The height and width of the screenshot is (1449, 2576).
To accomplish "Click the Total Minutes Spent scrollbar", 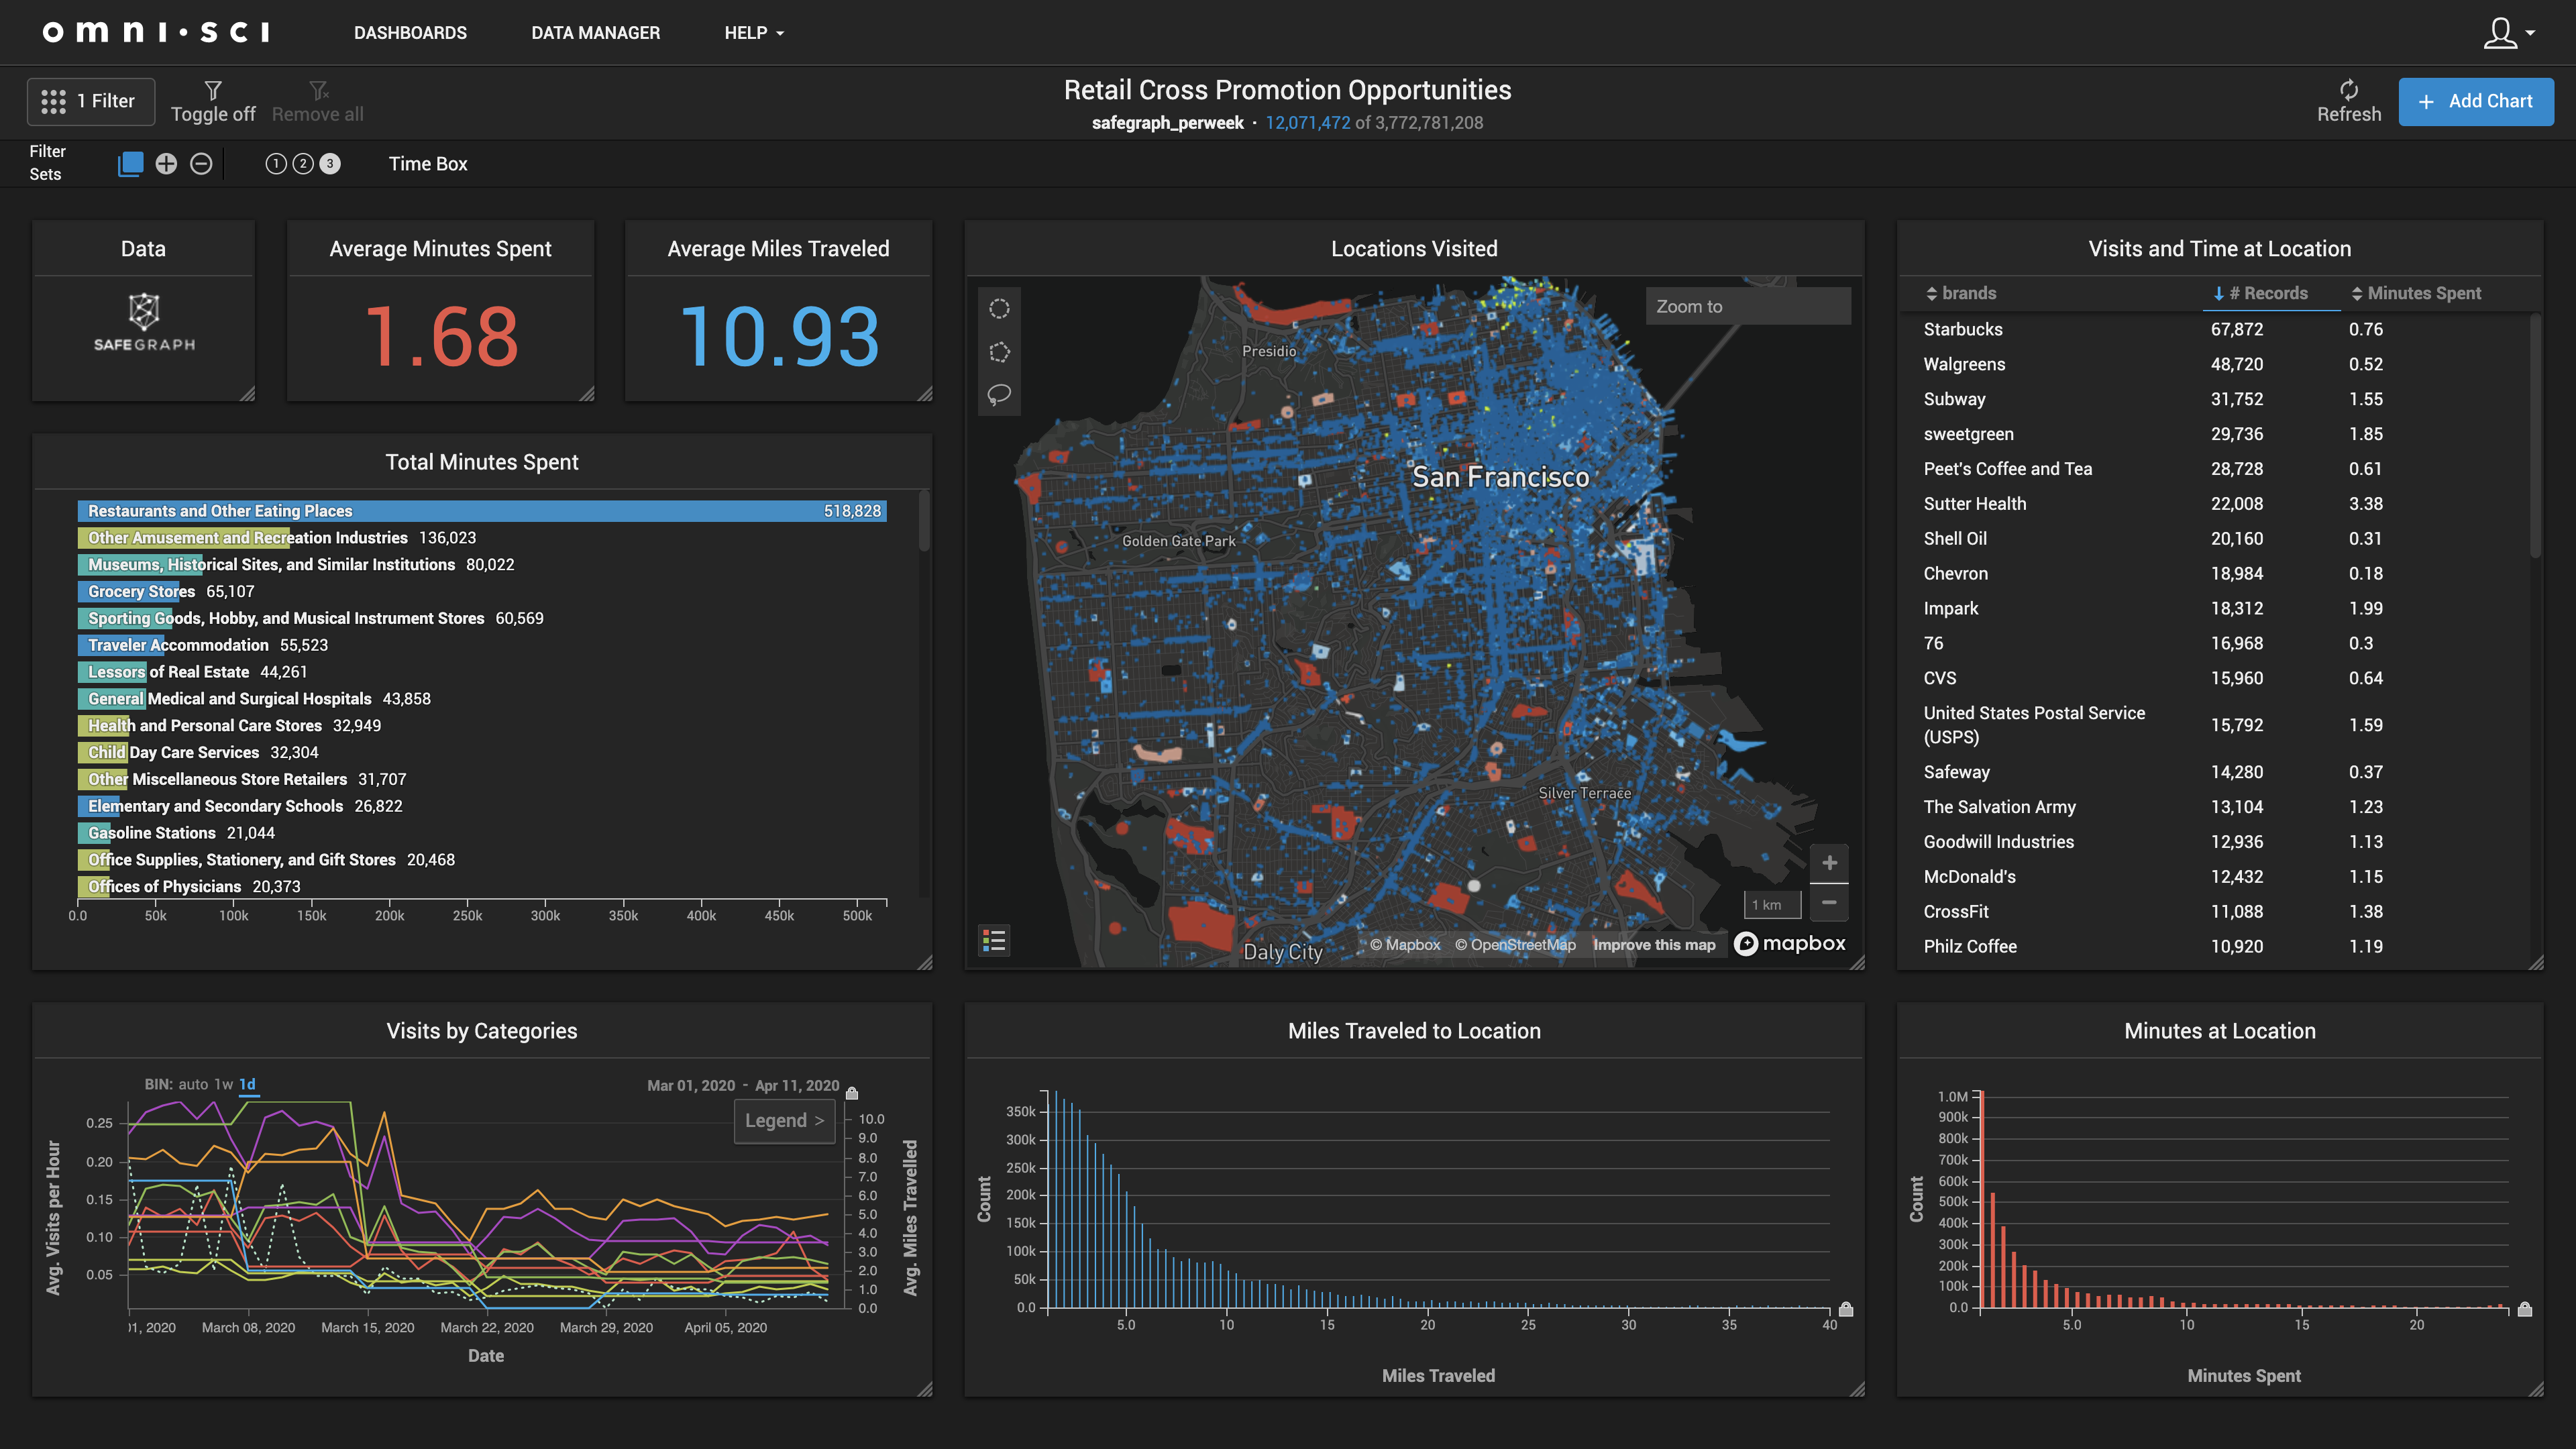I will (x=924, y=520).
